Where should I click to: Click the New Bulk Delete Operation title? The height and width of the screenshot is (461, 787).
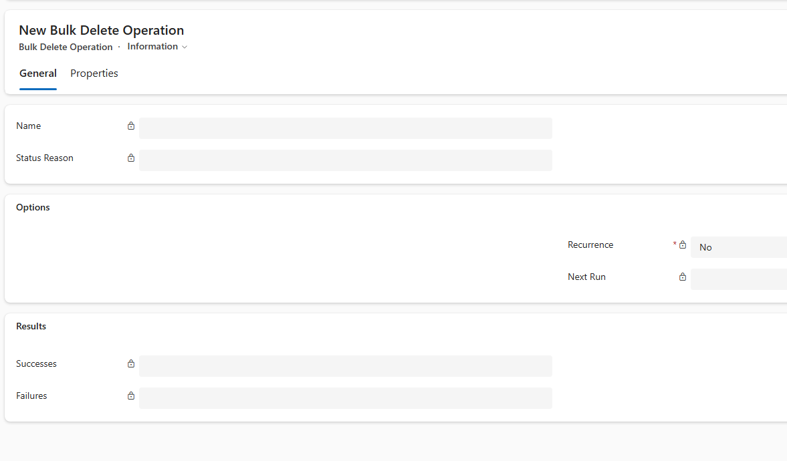coord(101,30)
